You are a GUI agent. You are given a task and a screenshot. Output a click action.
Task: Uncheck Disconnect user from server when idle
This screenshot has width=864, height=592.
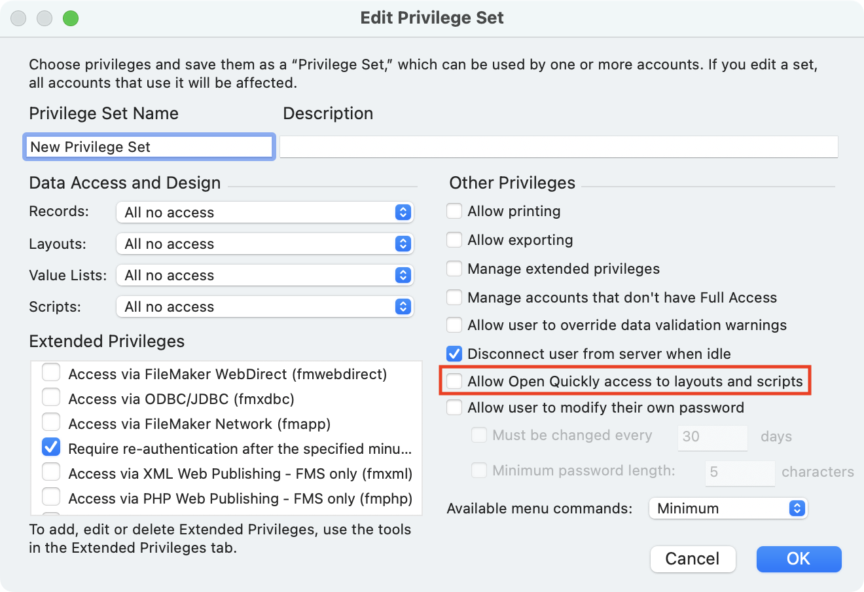(x=454, y=354)
